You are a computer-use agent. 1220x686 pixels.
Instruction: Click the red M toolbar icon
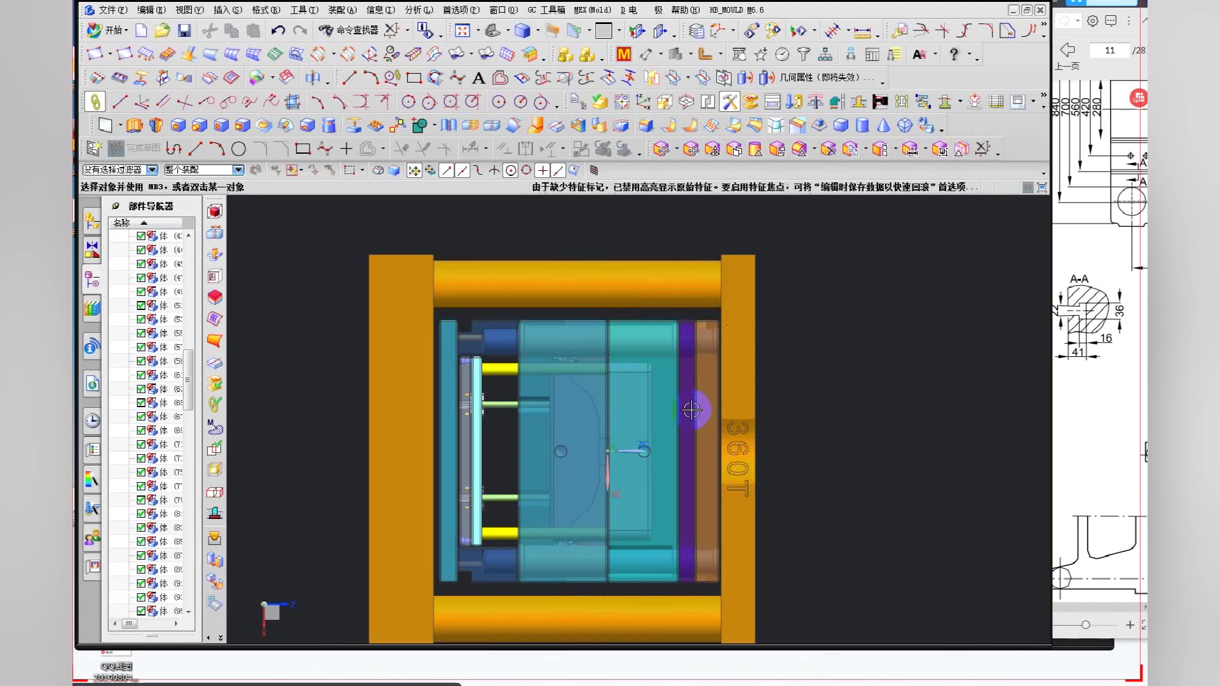click(623, 55)
